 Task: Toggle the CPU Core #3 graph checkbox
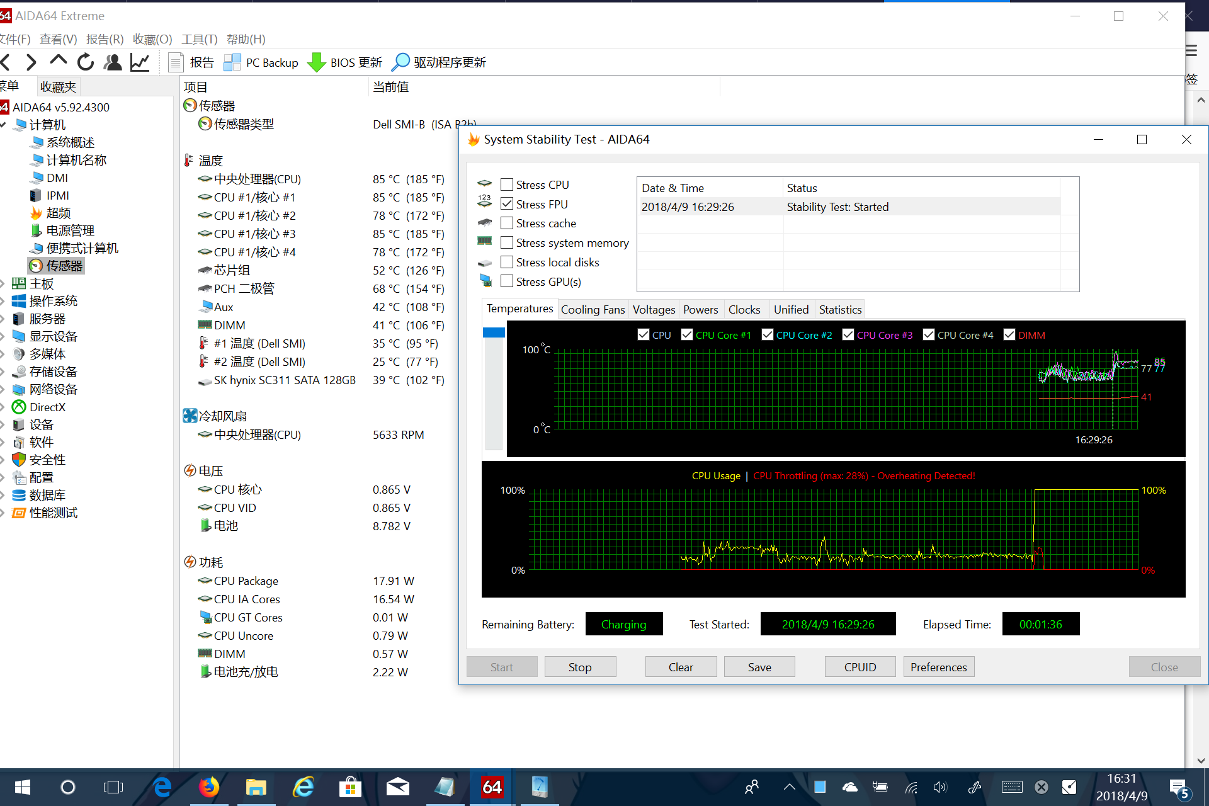pos(848,335)
